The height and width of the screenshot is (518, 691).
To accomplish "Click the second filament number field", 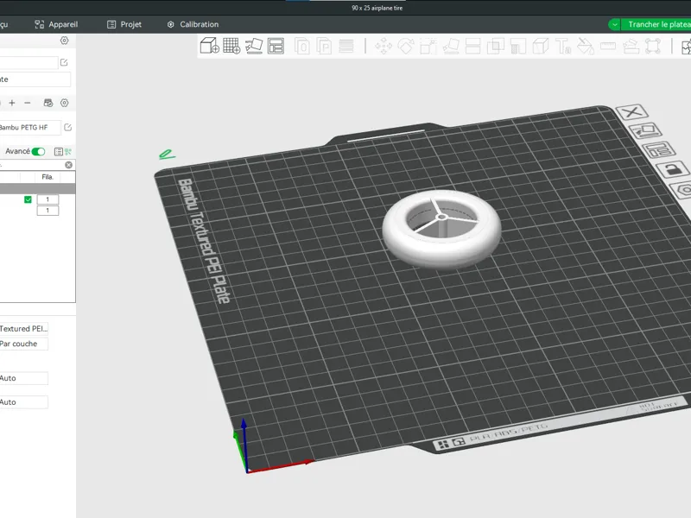I will [x=48, y=210].
